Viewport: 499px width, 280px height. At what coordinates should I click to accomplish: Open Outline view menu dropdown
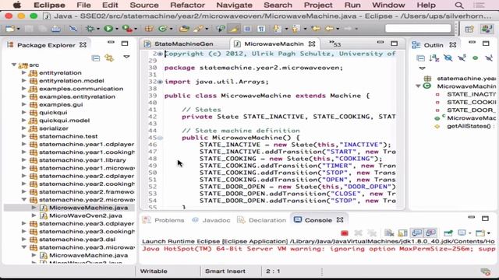pyautogui.click(x=423, y=68)
